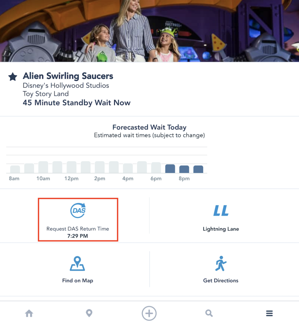Viewport: 299px width, 323px height.
Task: Choose the Lightning Lane label
Action: coord(221,229)
